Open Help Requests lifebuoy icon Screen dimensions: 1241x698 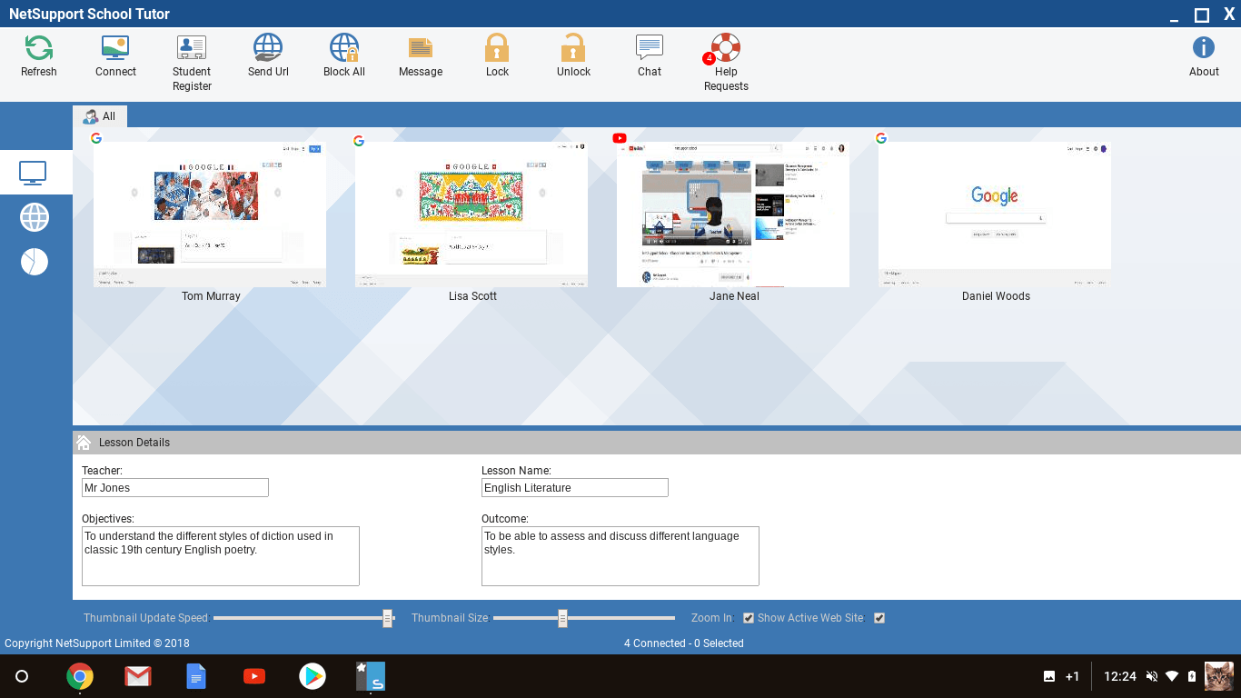726,49
